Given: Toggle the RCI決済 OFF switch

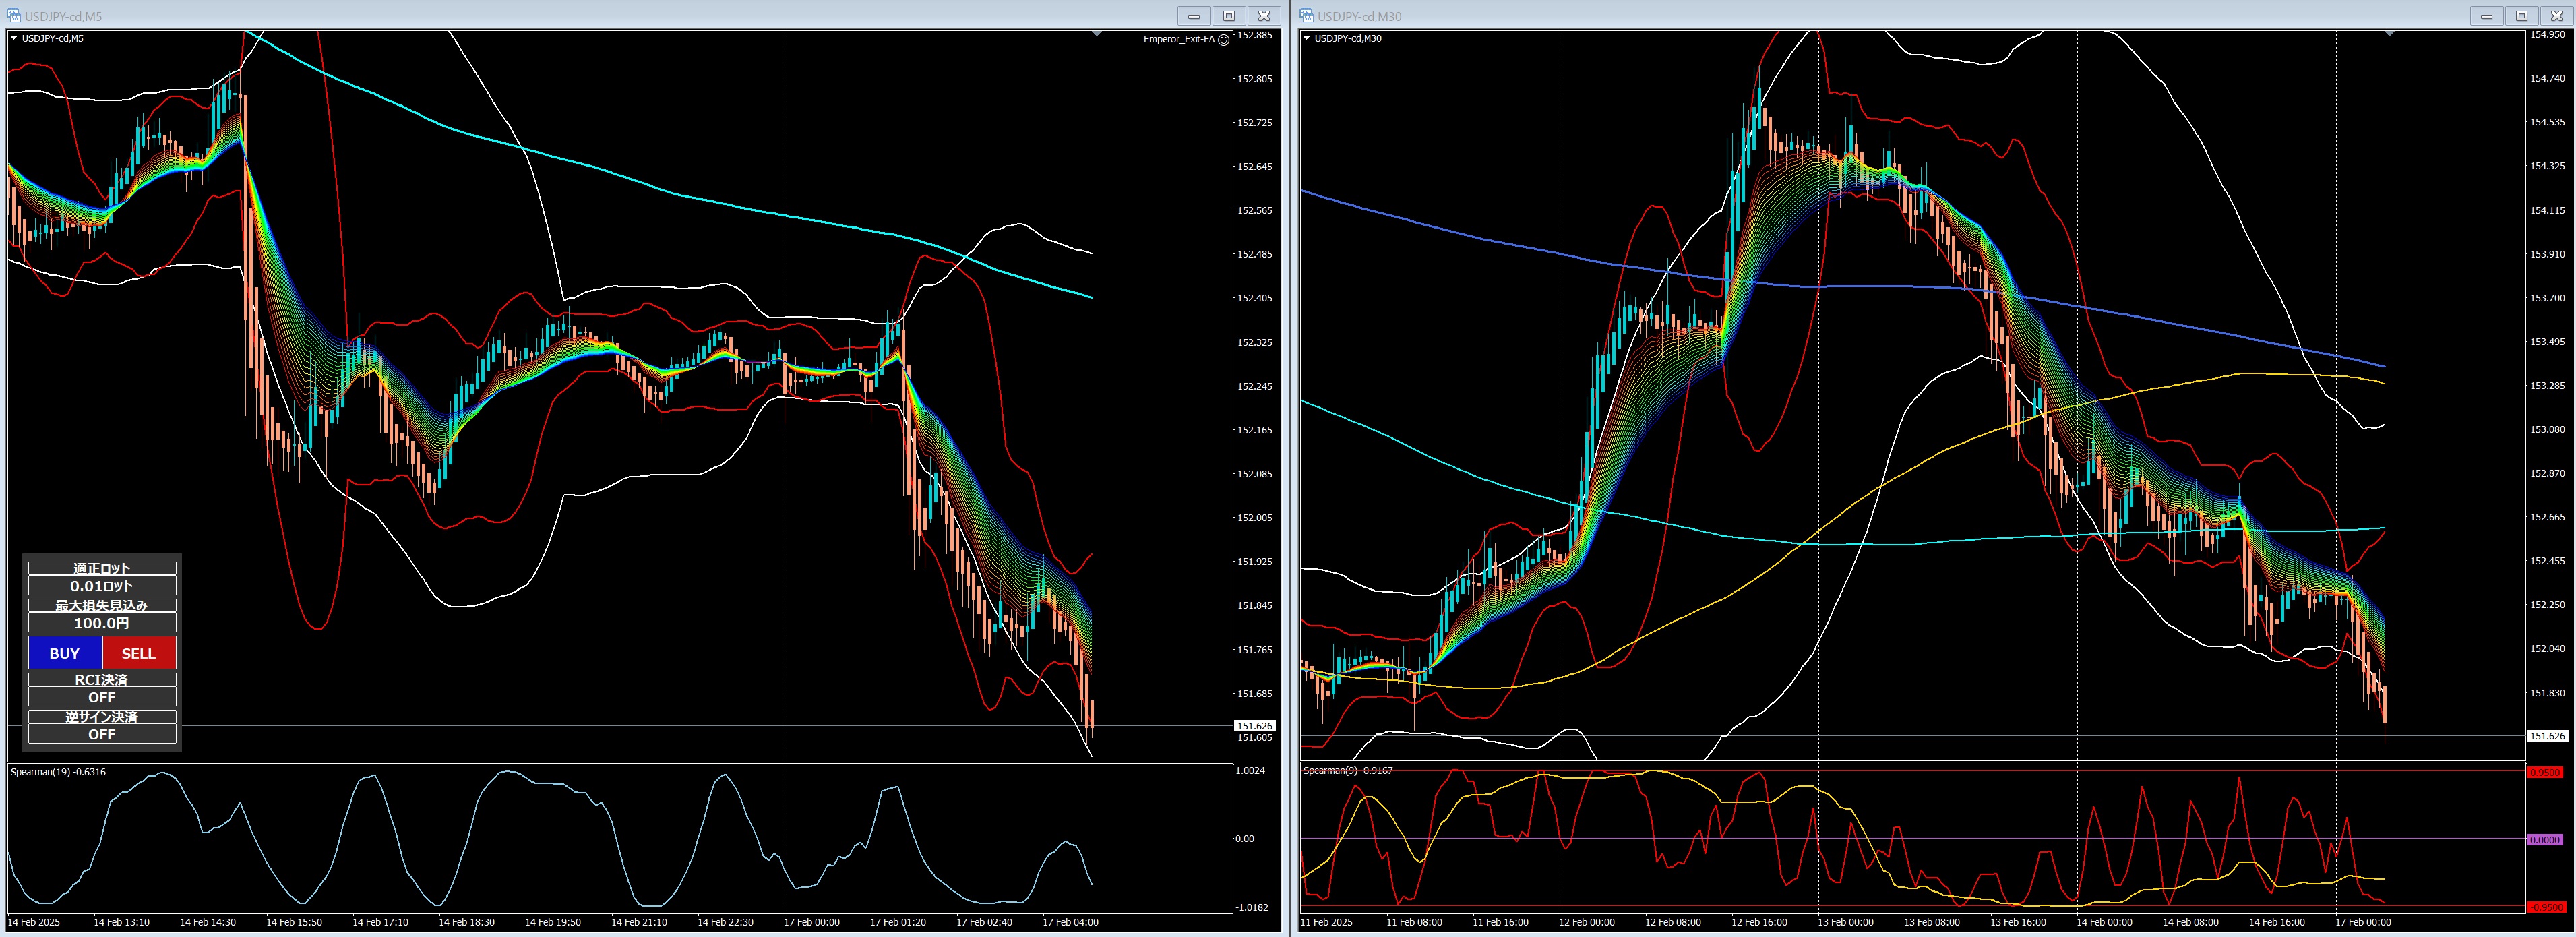Looking at the screenshot, I should click(102, 697).
